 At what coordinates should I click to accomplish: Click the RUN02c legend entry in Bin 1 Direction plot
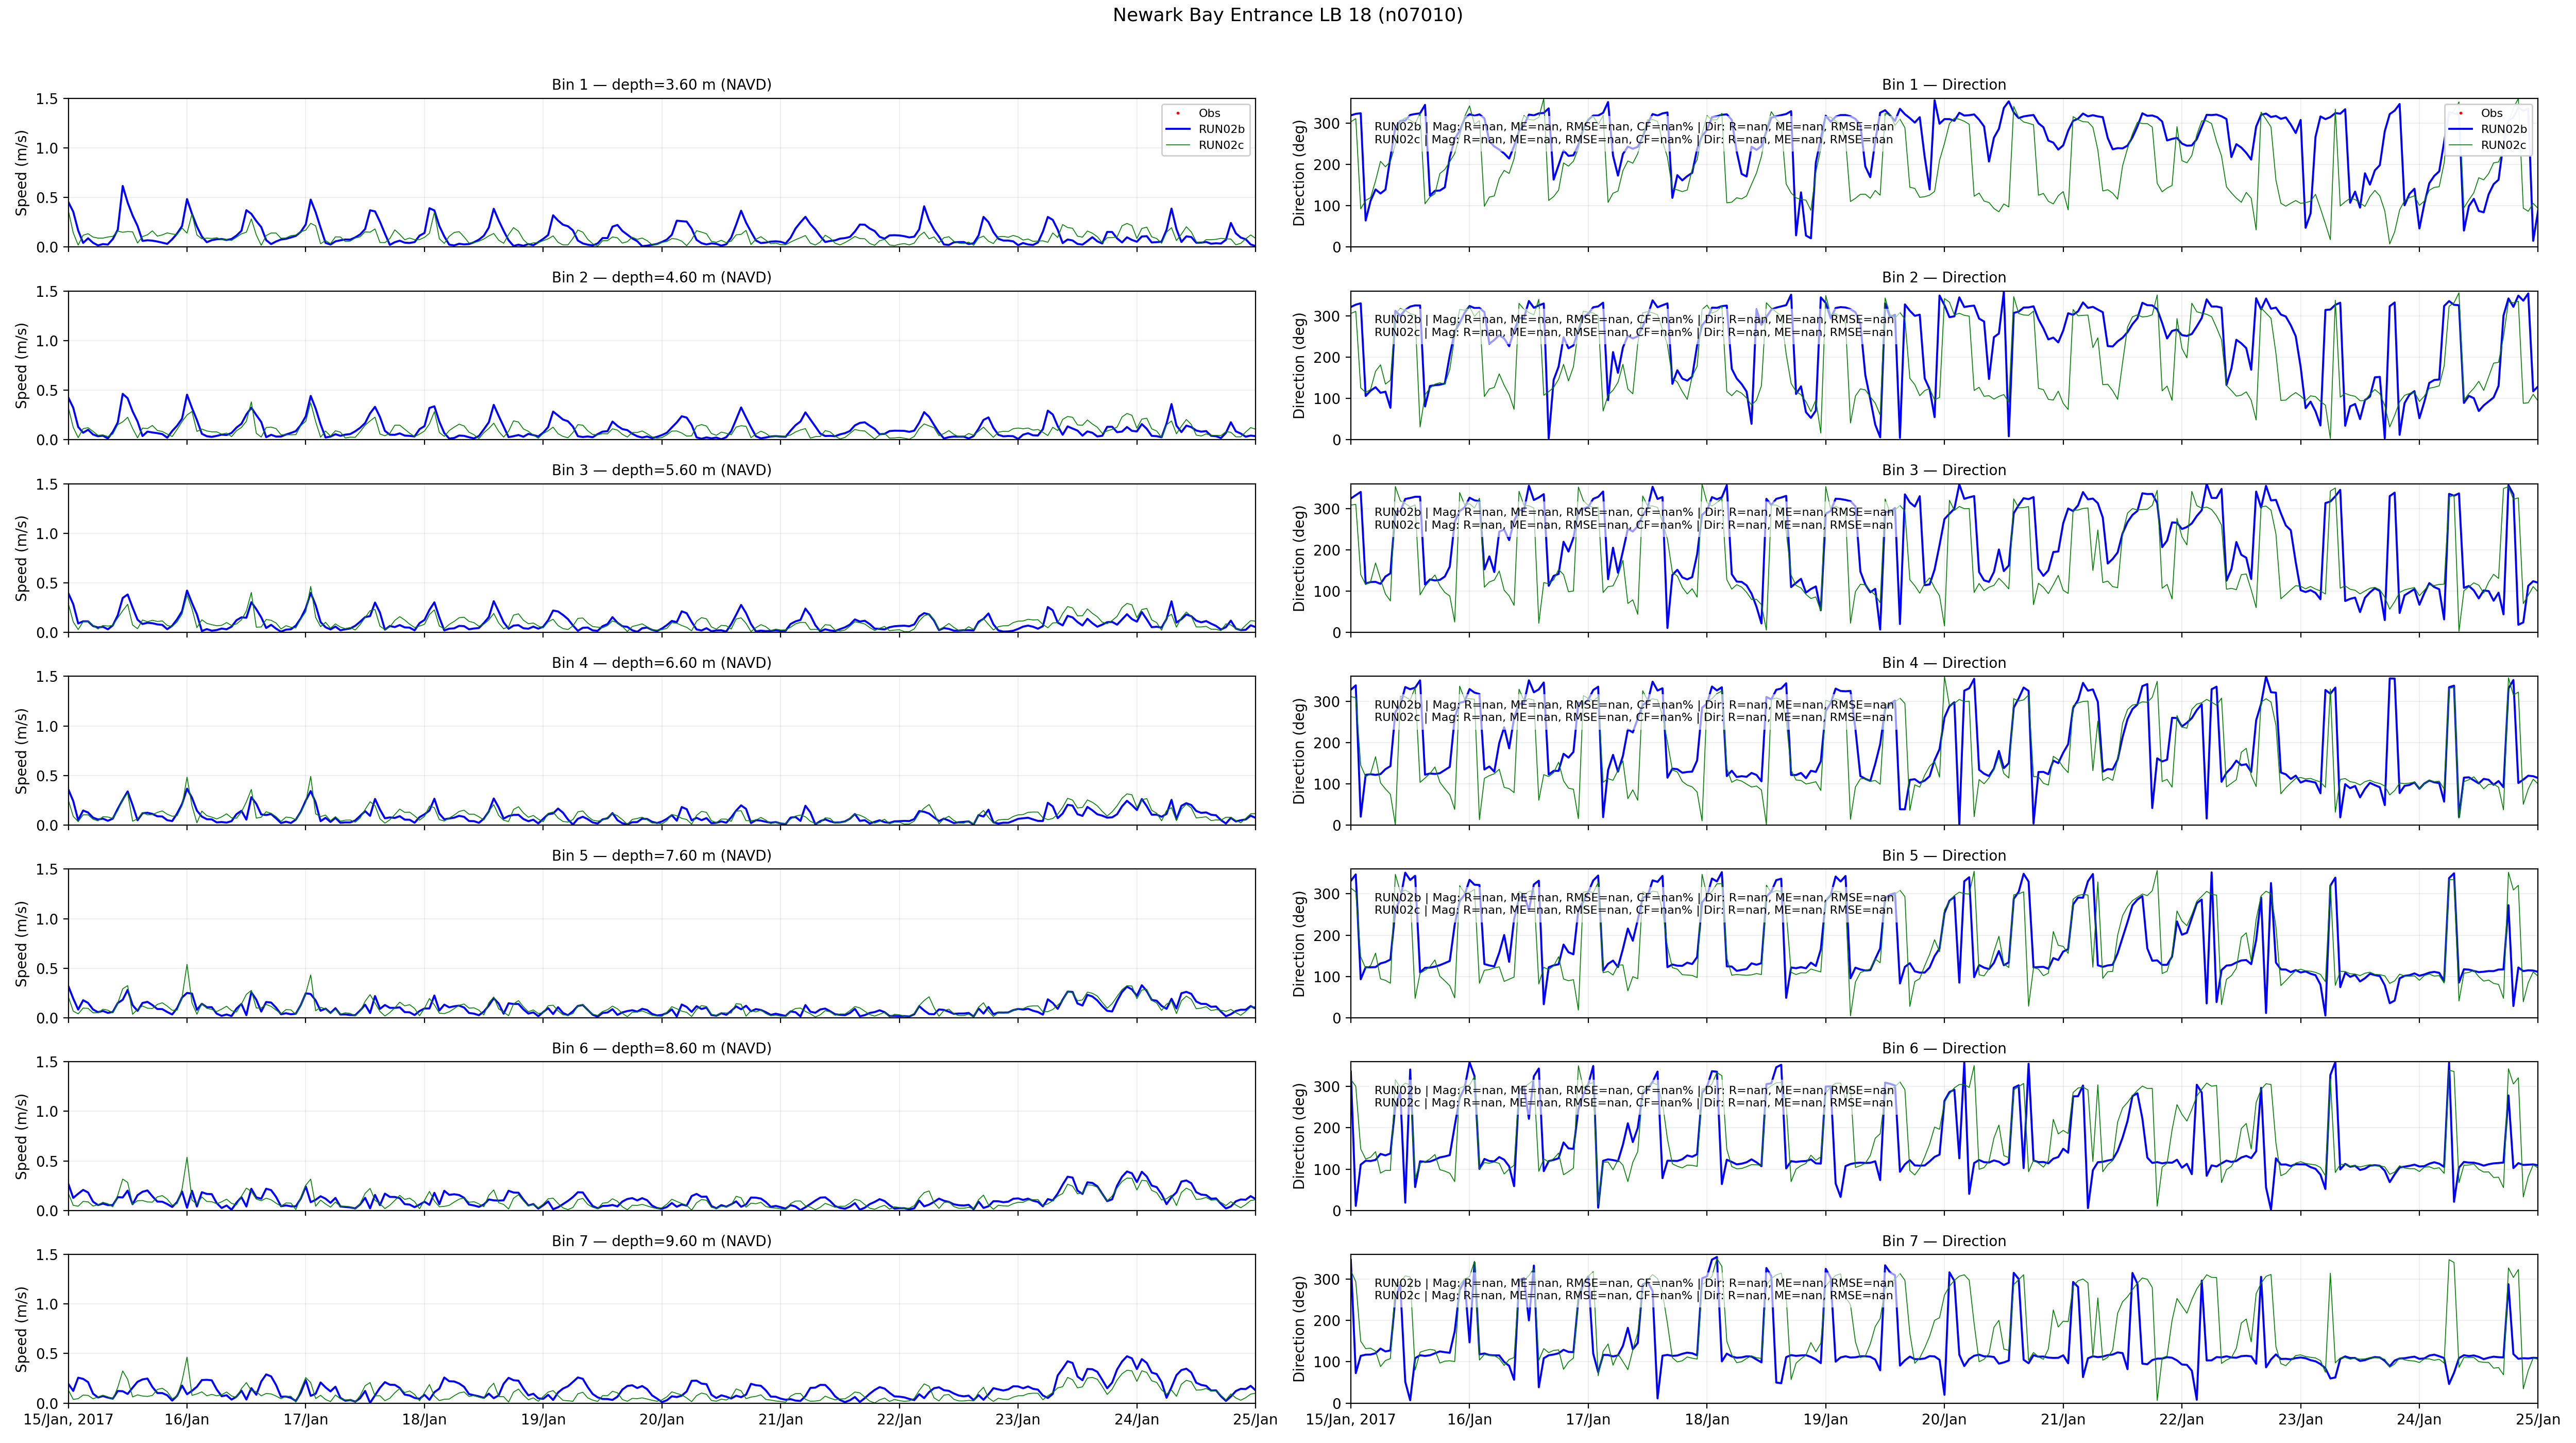click(2503, 145)
